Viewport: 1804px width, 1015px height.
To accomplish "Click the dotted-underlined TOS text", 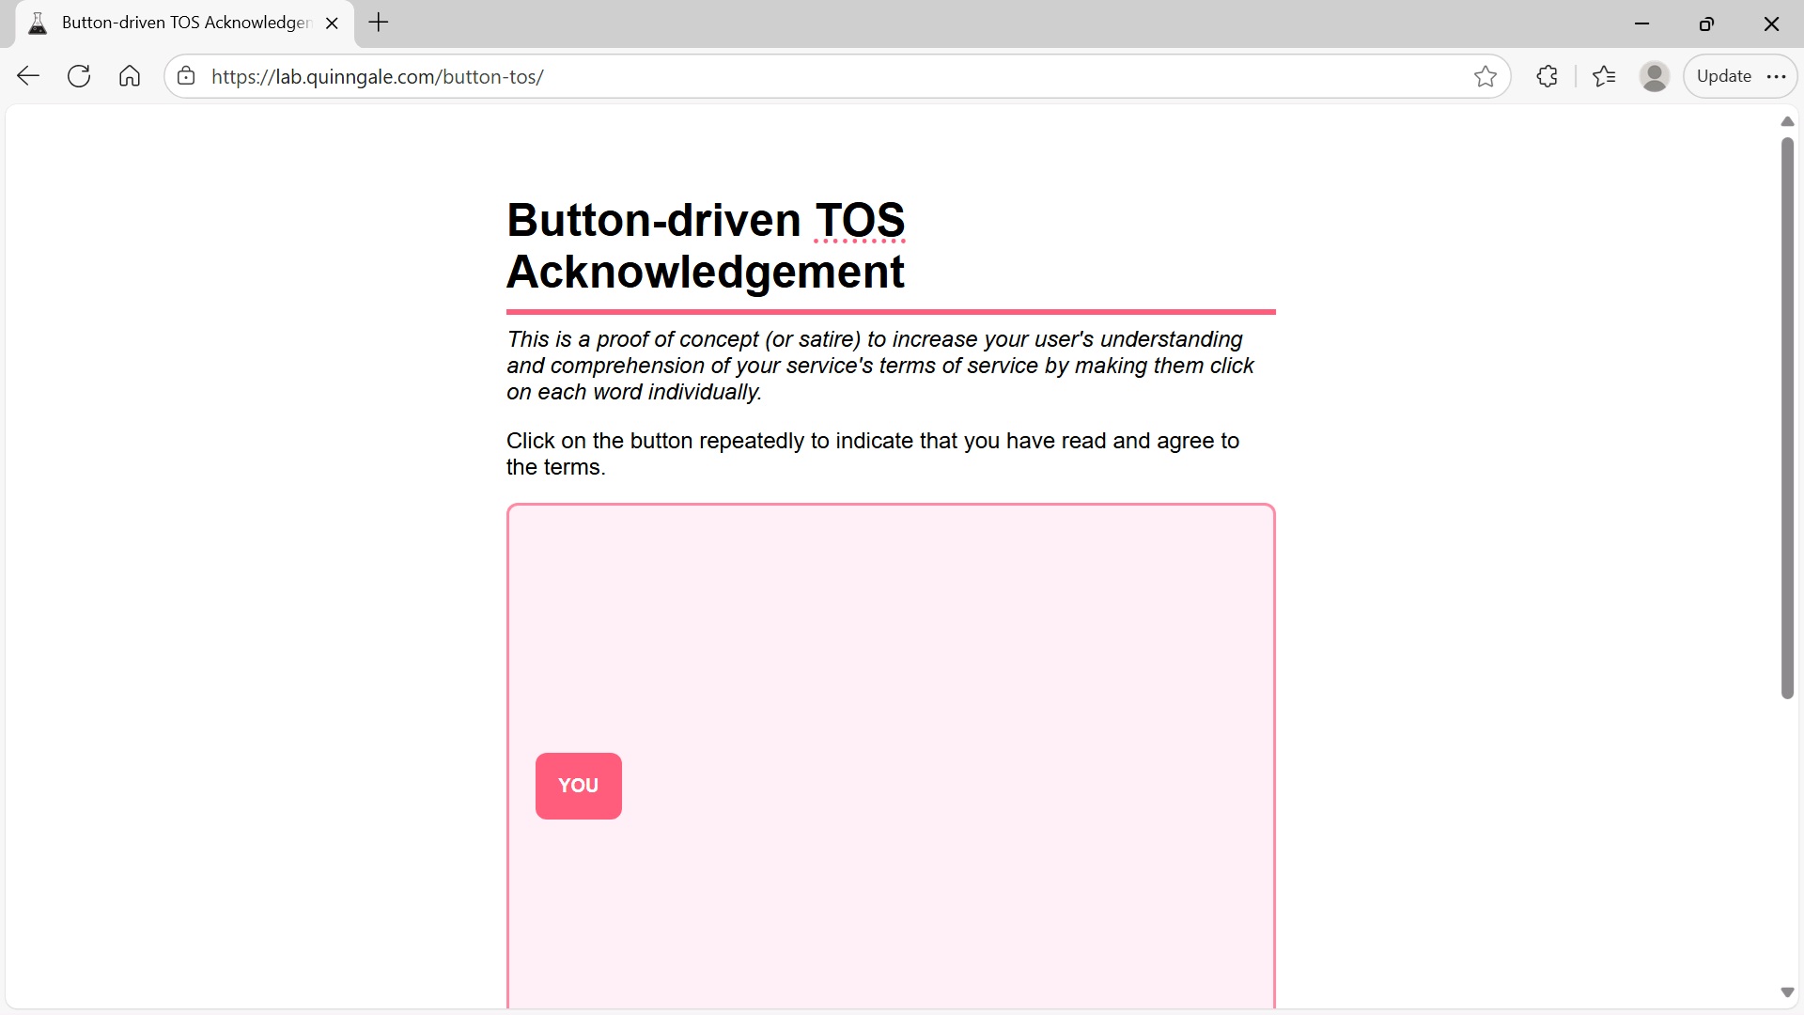I will click(x=859, y=220).
